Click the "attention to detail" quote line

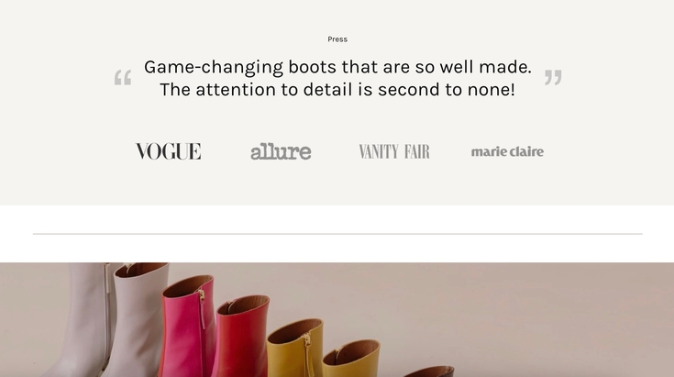[x=337, y=90]
